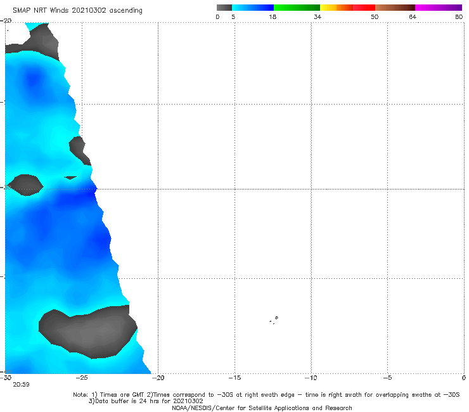Click the gray segment of the color bar
Viewport: 469px width, 412px height.
tap(224, 8)
